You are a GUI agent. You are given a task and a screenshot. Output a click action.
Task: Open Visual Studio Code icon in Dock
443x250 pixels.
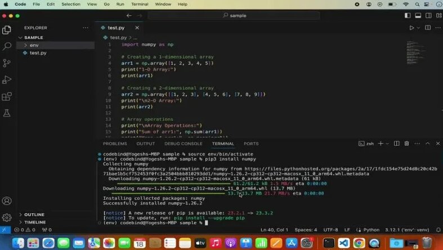coord(343,243)
